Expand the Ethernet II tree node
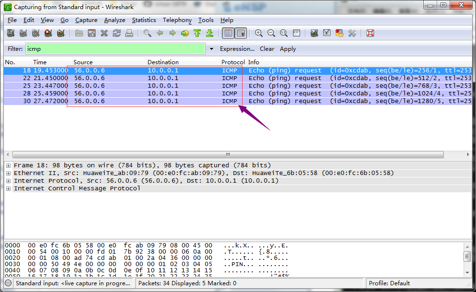 pos(9,173)
